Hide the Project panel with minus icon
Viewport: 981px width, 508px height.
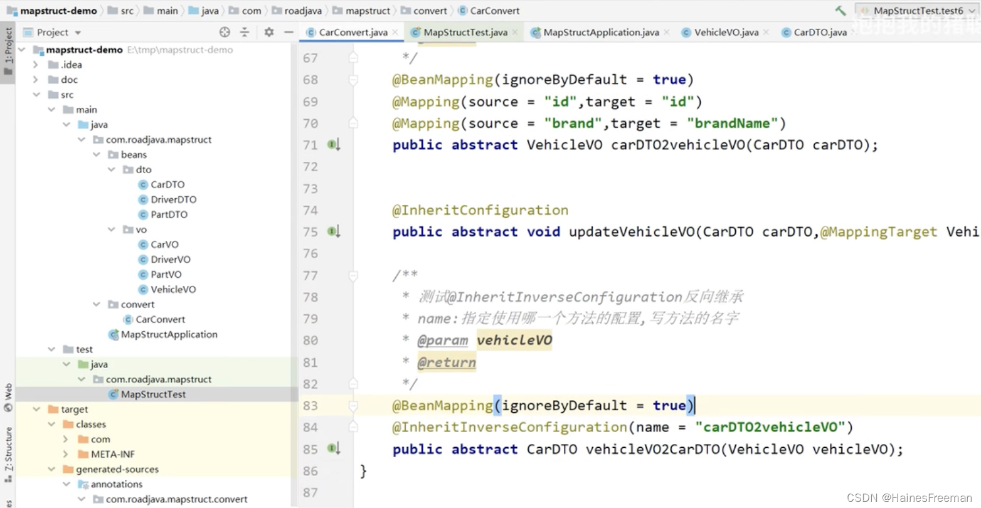pos(289,32)
